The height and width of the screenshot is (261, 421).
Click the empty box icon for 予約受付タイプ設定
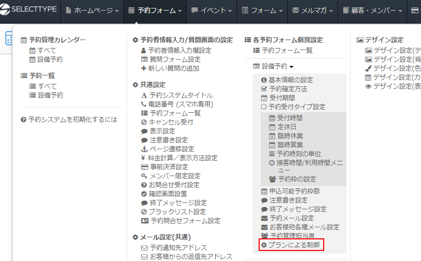point(264,107)
